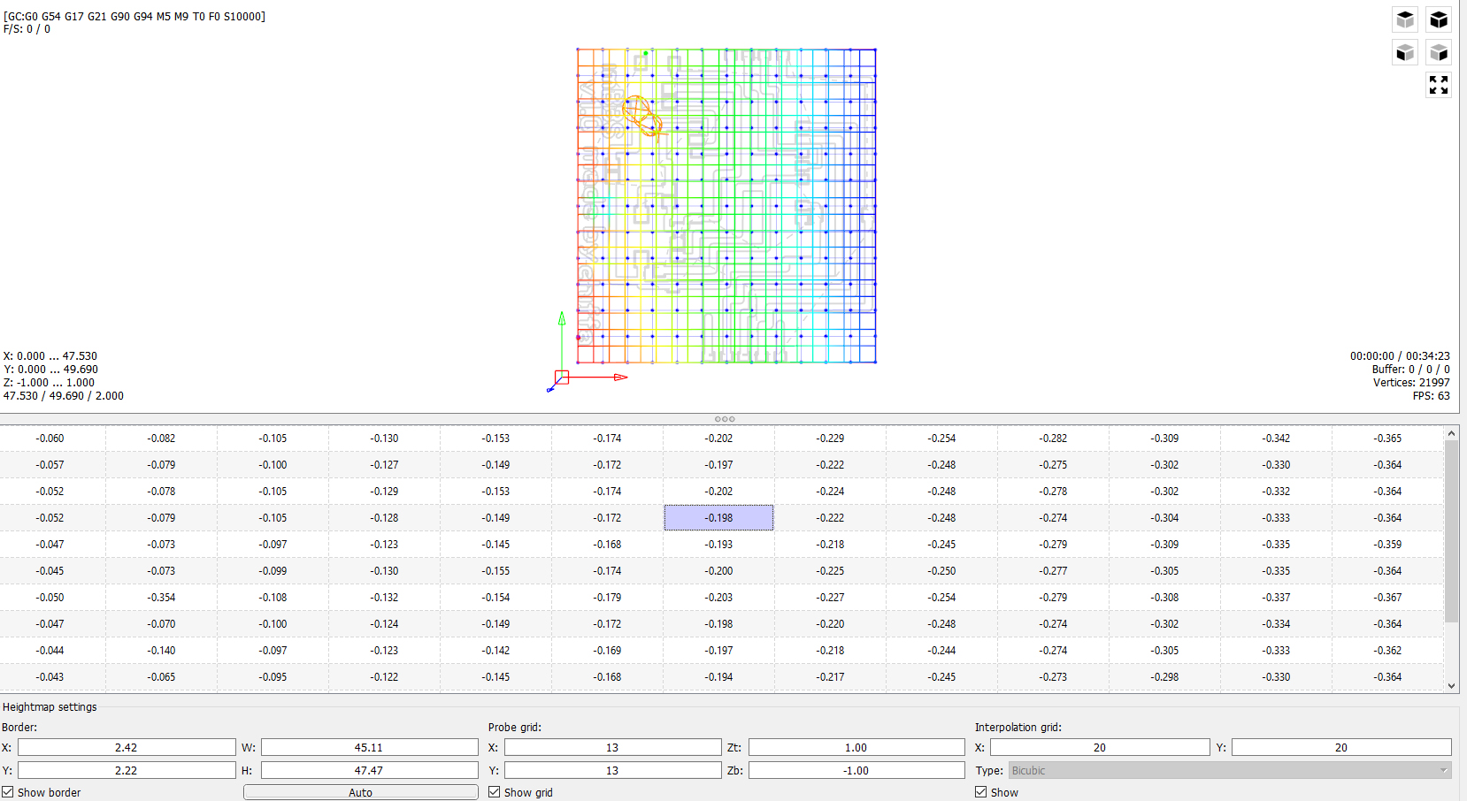
Task: Focus the Interpolation grid X field
Action: coord(1100,747)
